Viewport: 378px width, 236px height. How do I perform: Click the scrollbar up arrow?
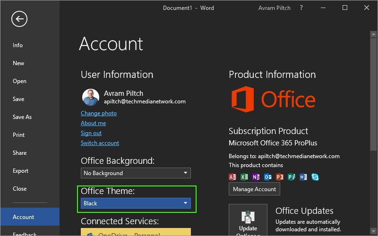point(373,34)
